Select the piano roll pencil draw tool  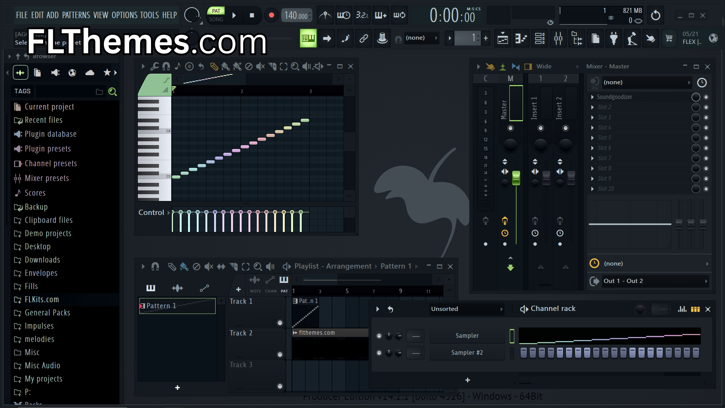(214, 66)
